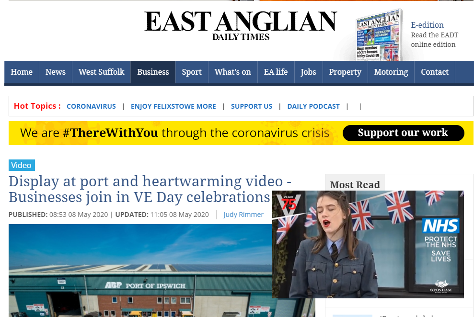Open the Jobs page
The image size is (474, 317).
(x=308, y=72)
